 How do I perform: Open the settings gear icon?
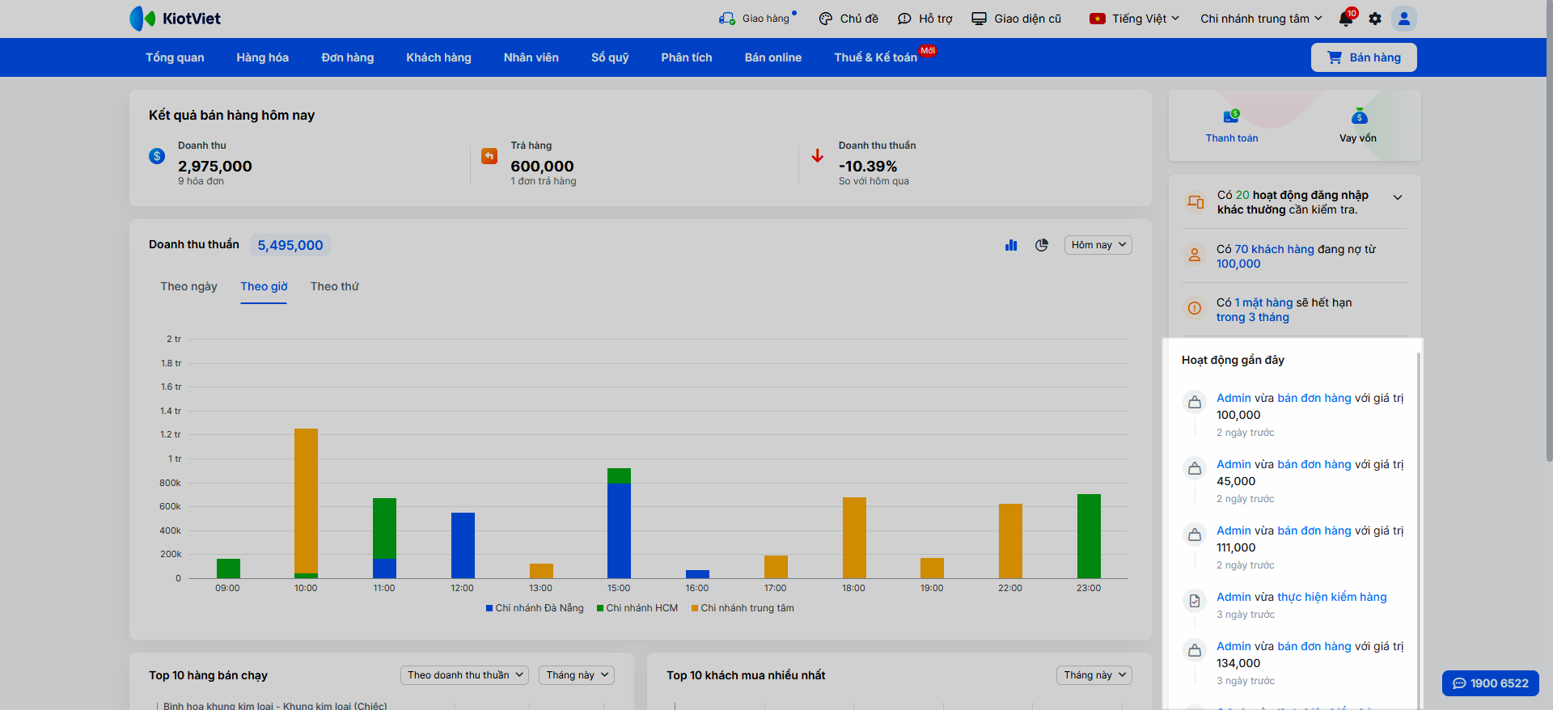1375,19
